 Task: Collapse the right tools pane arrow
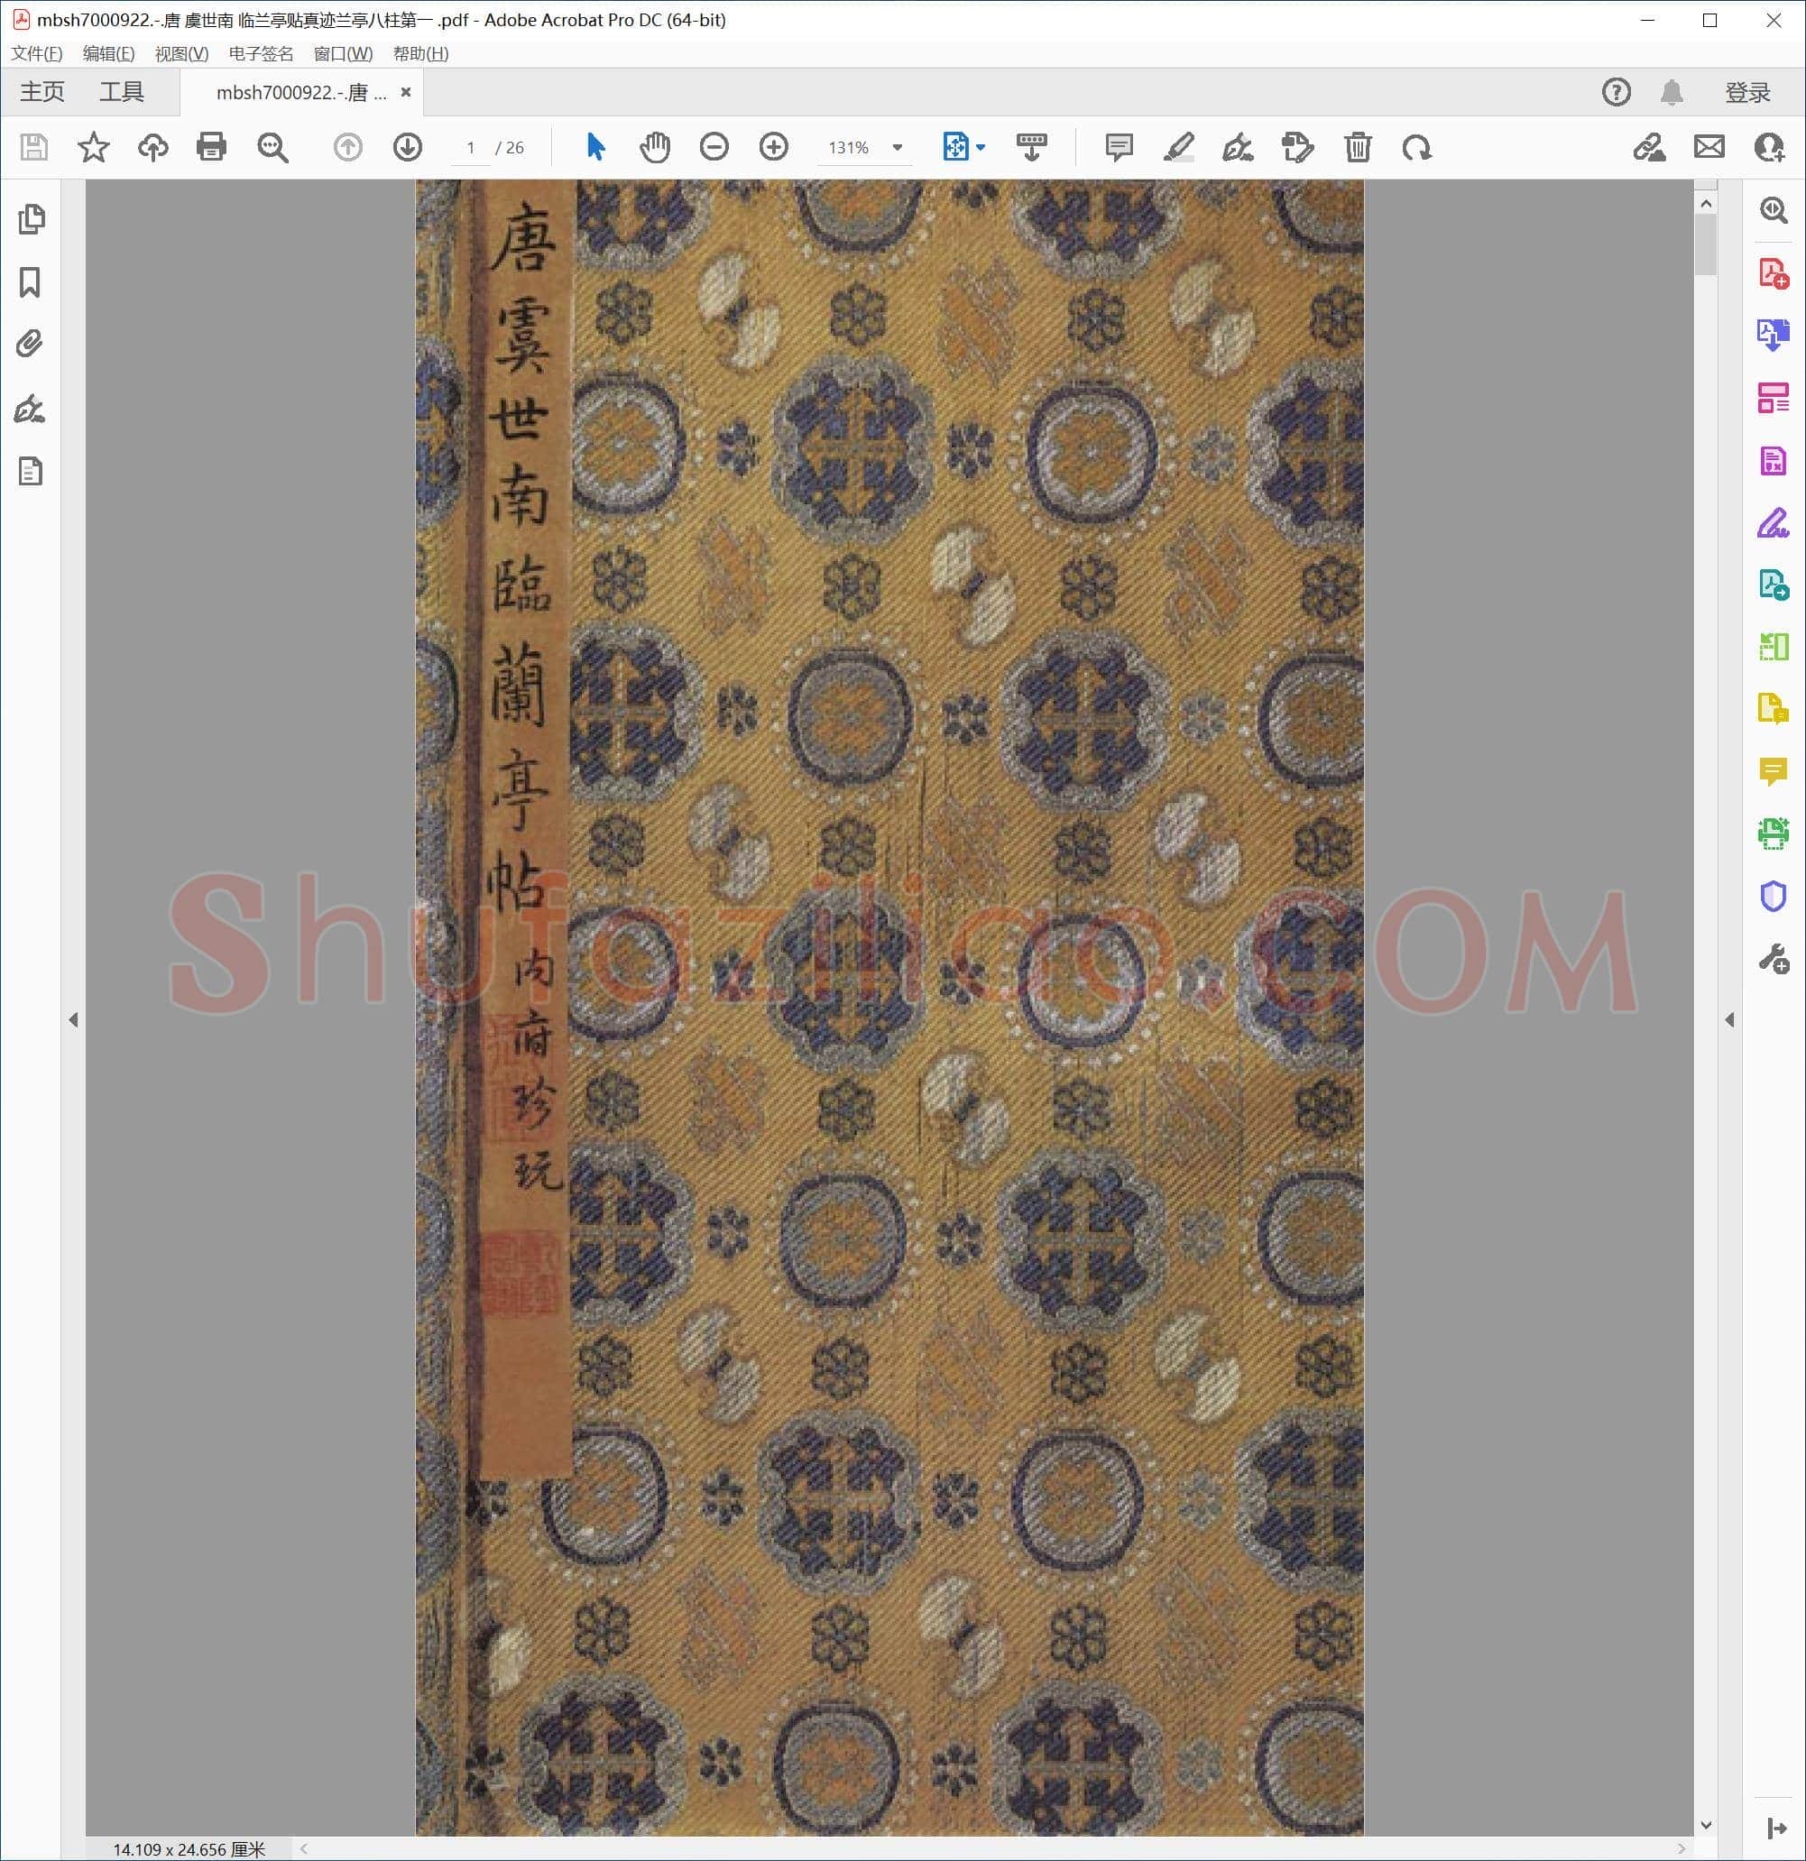pyautogui.click(x=1729, y=1019)
